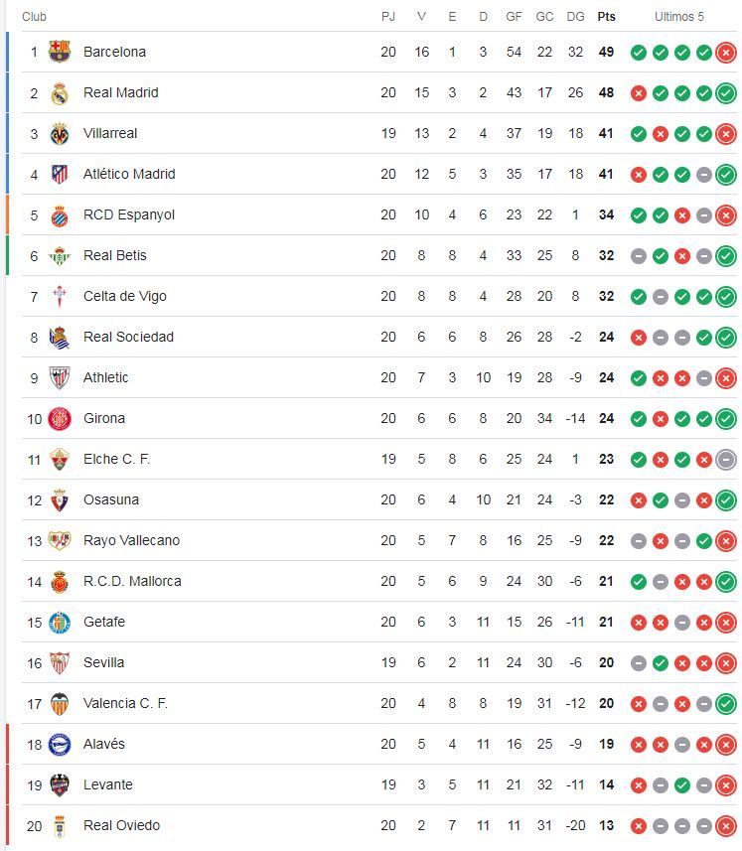Sort the table by the Pts column
The image size is (742, 851).
pyautogui.click(x=605, y=17)
